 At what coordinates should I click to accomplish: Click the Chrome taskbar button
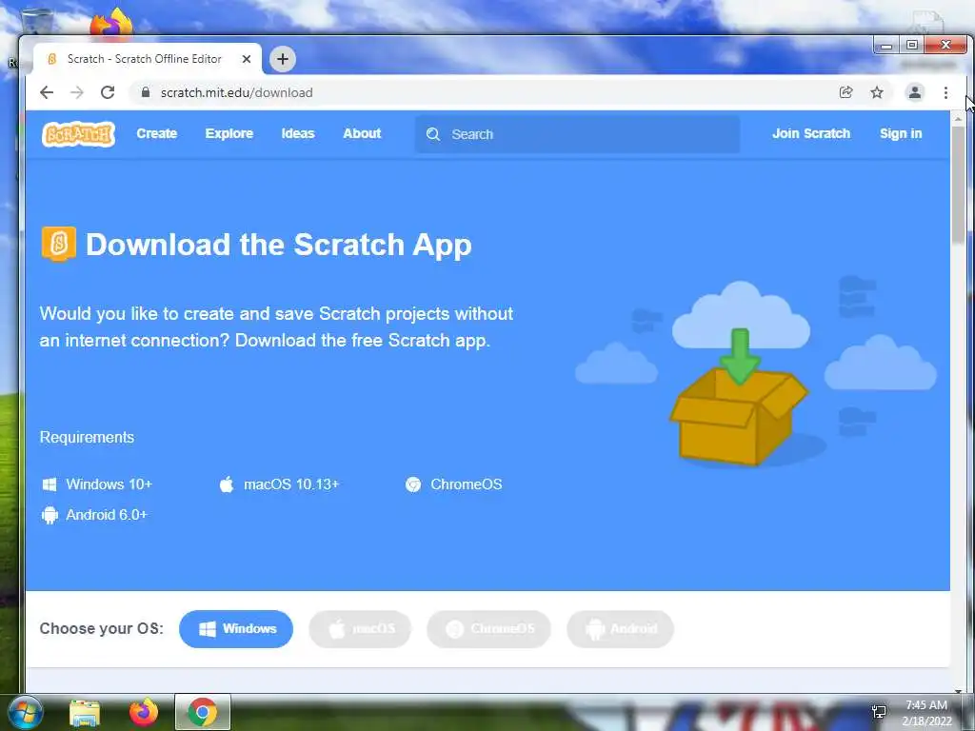click(203, 712)
